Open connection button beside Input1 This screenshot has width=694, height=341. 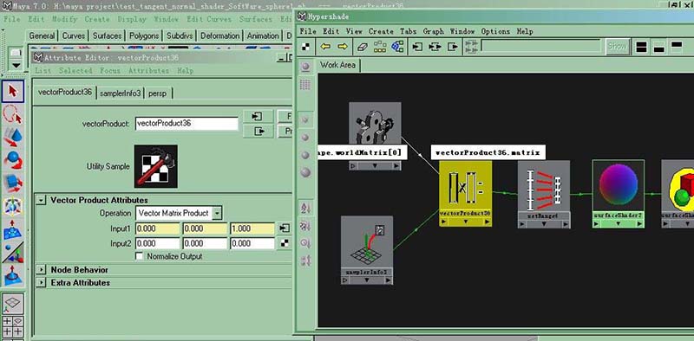point(285,228)
